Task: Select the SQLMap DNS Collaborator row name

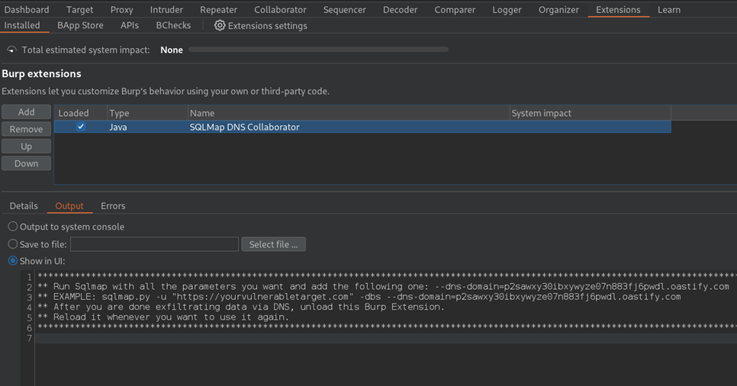Action: pyautogui.click(x=244, y=127)
